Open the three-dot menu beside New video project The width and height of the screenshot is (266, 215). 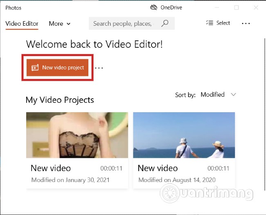99,68
